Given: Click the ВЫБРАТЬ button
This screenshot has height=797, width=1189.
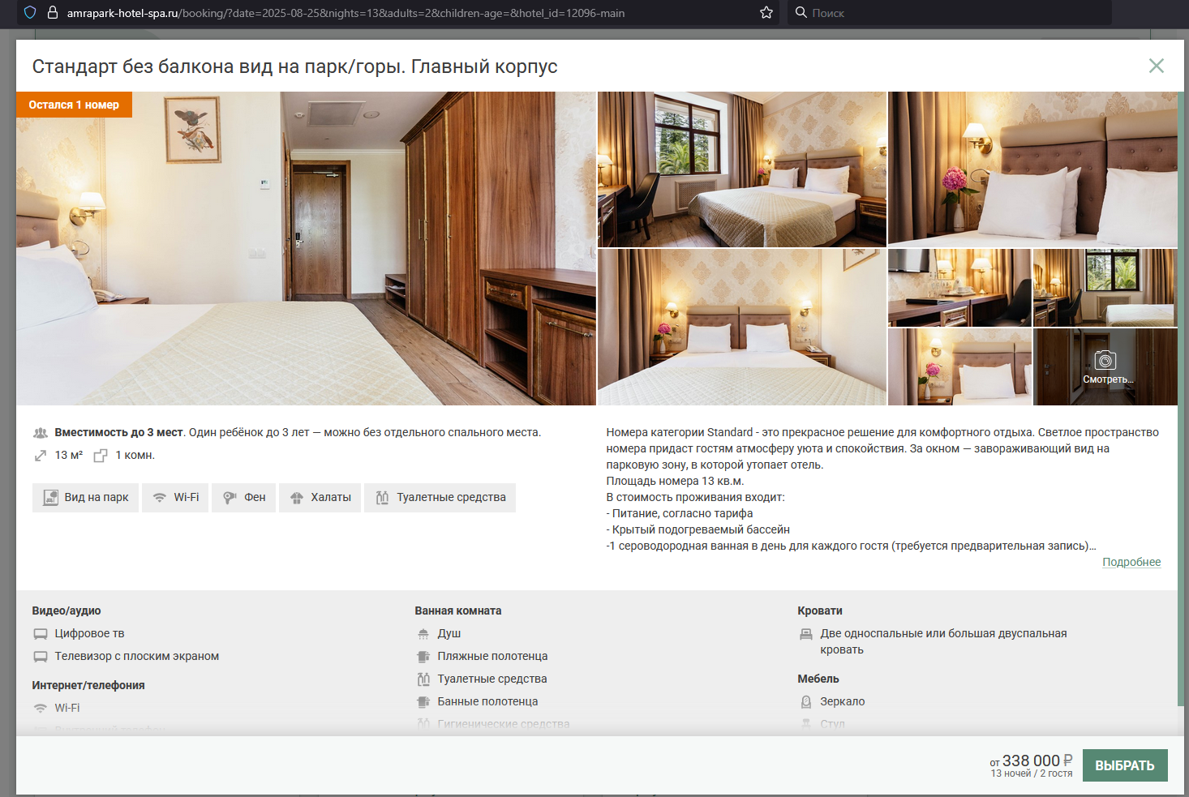Looking at the screenshot, I should (1125, 765).
